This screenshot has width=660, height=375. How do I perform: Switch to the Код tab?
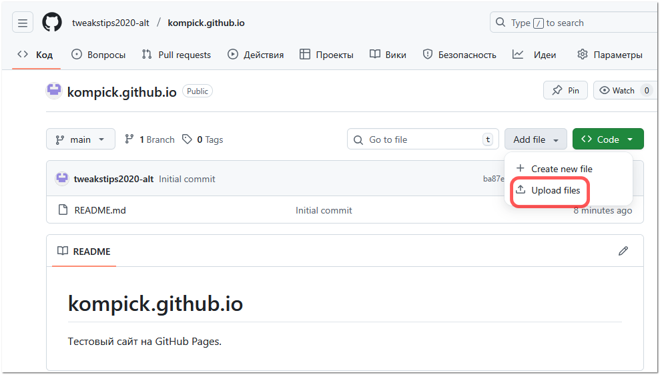coord(35,55)
